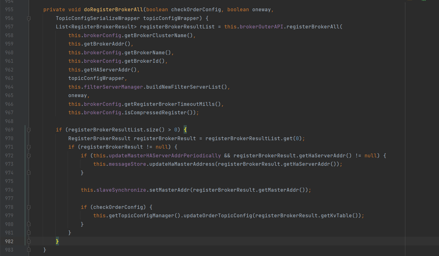Image resolution: width=439 pixels, height=256 pixels.
Task: Fold the updateMasterHAServerAddrPeriodically if block
Action: [29, 155]
